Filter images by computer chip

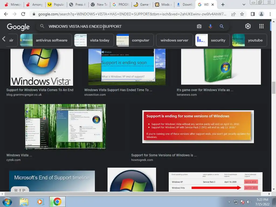pos(135,40)
